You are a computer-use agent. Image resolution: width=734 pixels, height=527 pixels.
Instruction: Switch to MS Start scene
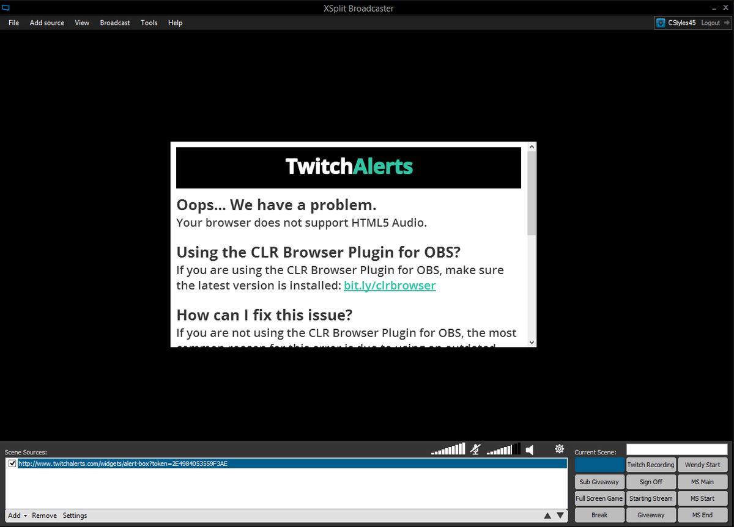(x=703, y=498)
